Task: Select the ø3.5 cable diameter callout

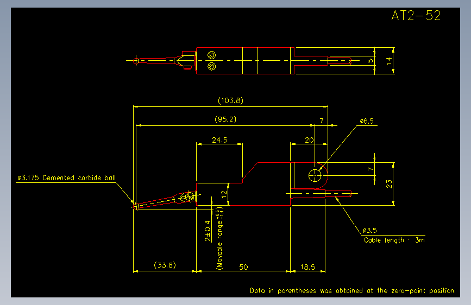Action: tap(370, 230)
